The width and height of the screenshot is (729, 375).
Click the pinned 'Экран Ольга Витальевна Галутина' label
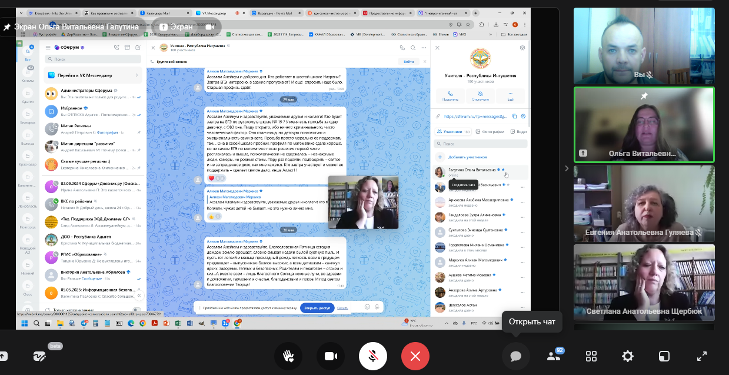click(x=71, y=27)
